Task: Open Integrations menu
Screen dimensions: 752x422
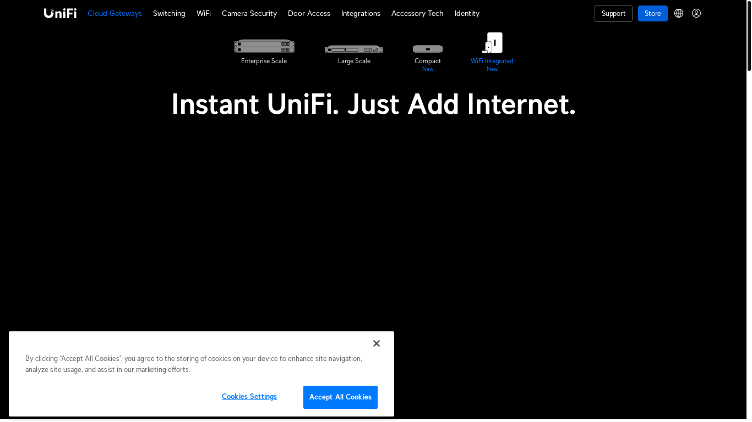Action: (x=361, y=13)
